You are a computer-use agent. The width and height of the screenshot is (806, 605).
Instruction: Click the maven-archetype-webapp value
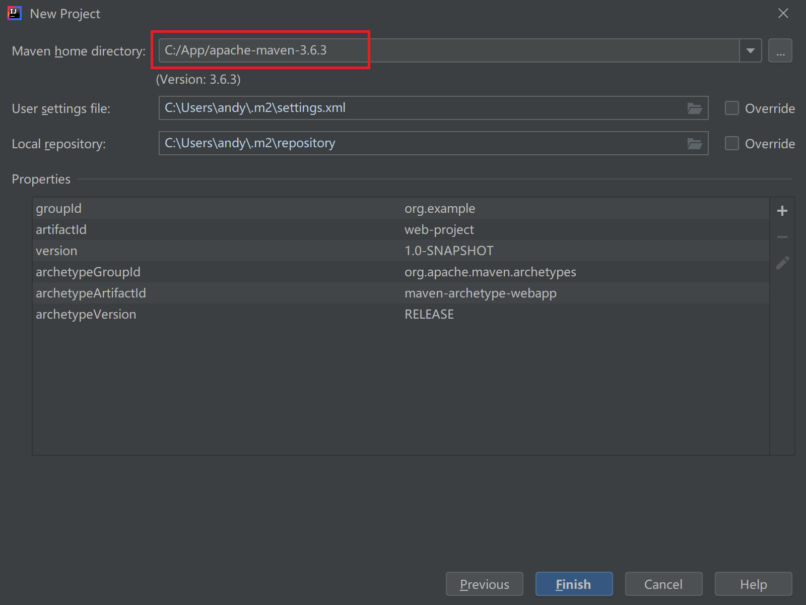tap(481, 293)
